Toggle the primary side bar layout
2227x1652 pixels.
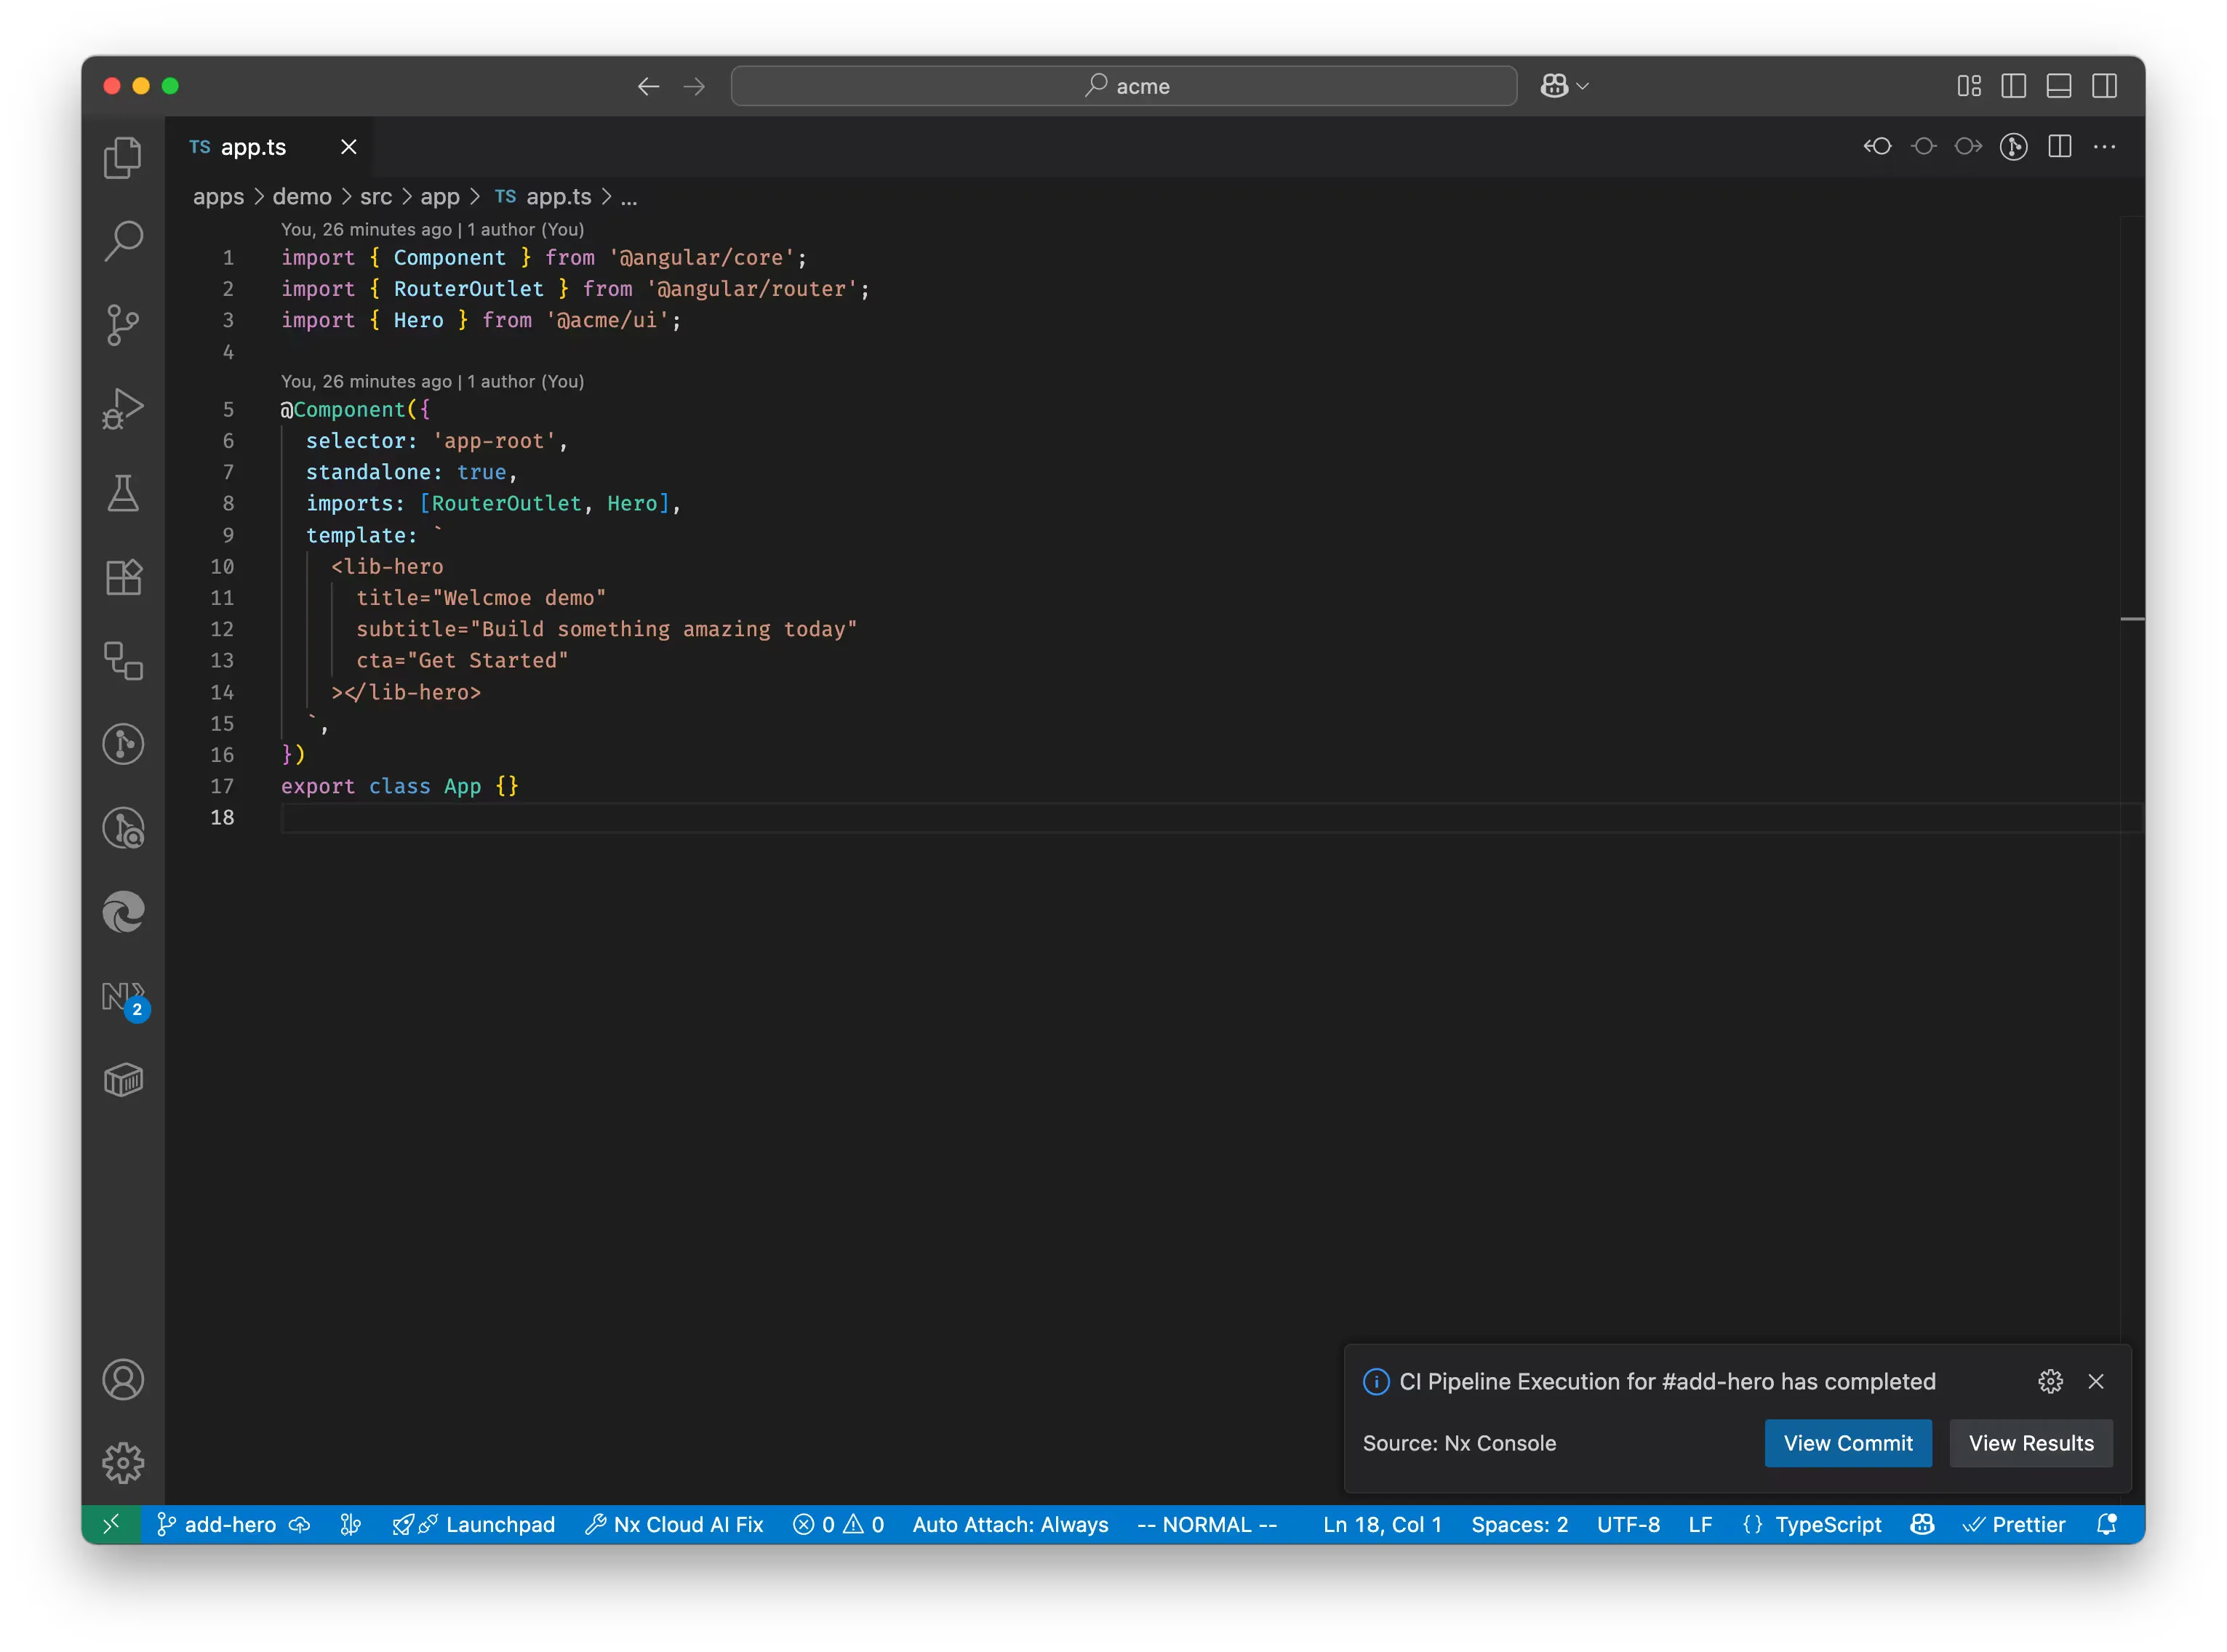point(2013,86)
